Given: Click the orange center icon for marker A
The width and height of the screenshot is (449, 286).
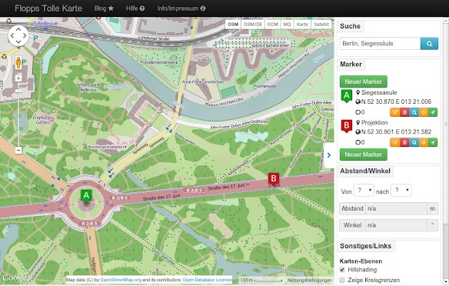Looking at the screenshot, I should point(423,112).
